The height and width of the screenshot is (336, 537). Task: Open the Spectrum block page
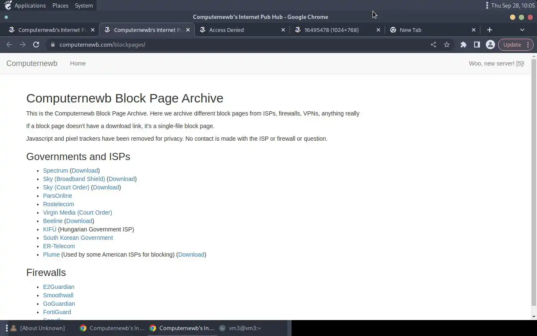pyautogui.click(x=55, y=171)
